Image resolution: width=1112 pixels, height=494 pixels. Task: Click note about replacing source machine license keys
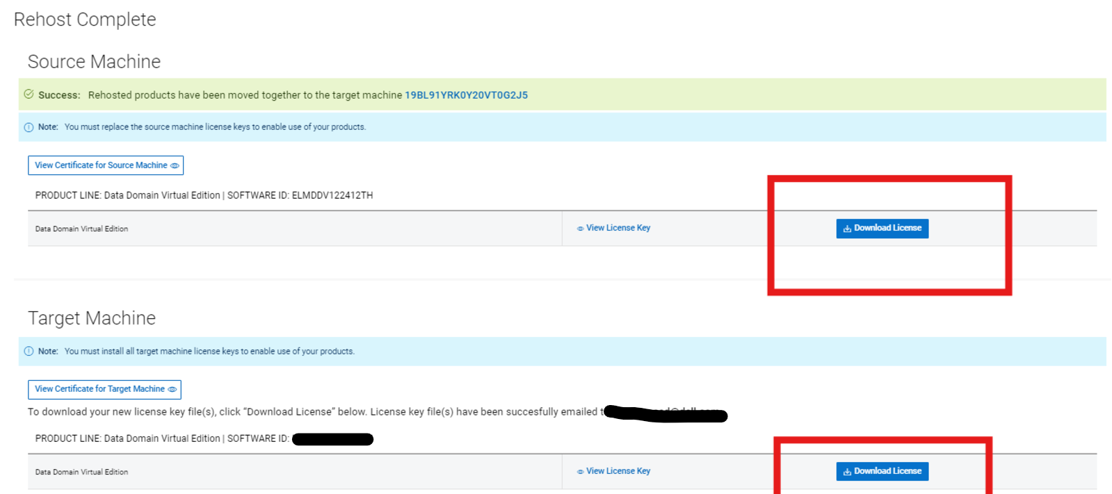tap(215, 127)
